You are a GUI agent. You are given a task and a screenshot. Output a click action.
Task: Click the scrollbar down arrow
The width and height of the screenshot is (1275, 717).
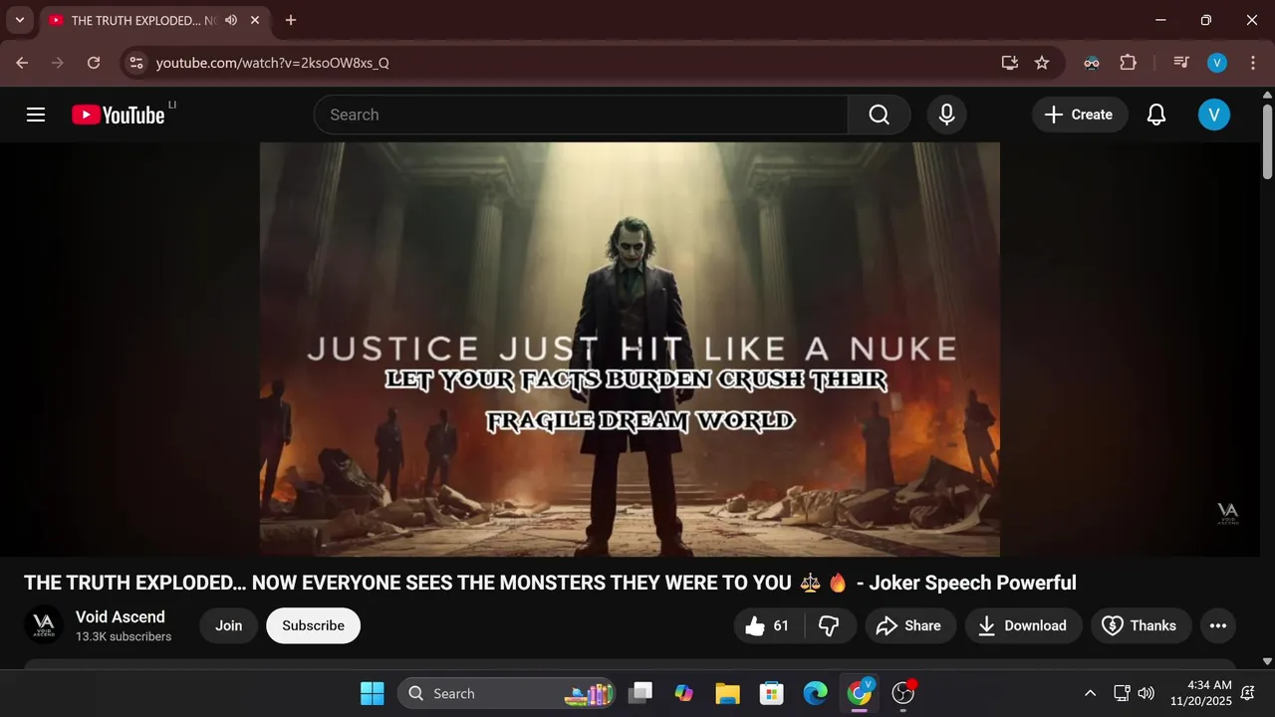pyautogui.click(x=1267, y=660)
